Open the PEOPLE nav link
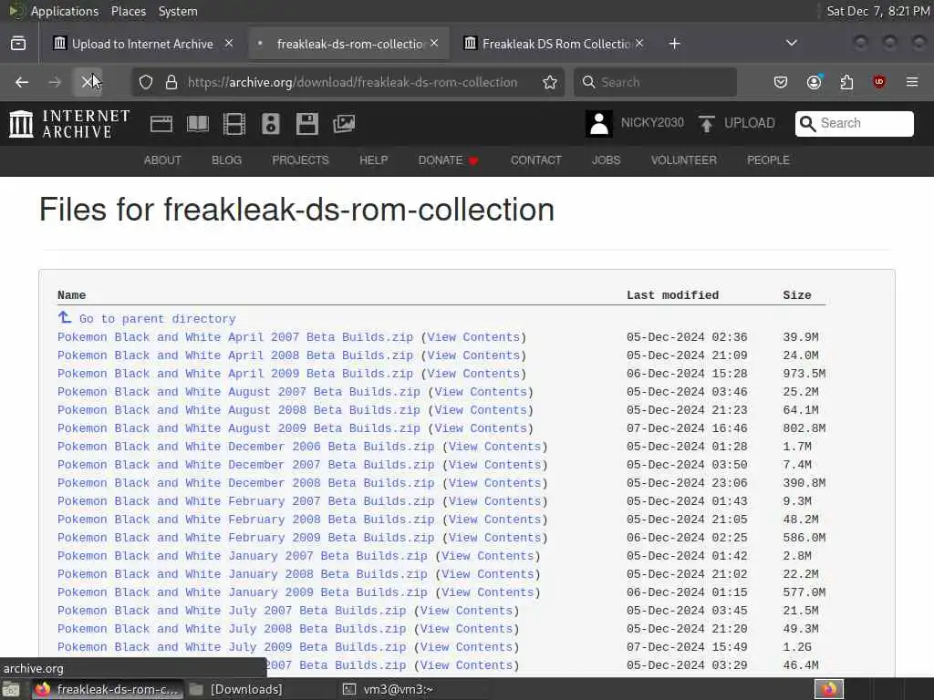 click(x=768, y=160)
